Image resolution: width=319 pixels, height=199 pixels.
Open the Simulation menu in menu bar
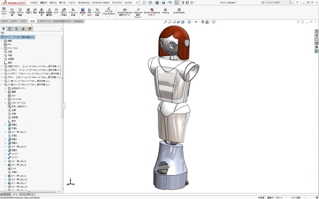(84, 3)
